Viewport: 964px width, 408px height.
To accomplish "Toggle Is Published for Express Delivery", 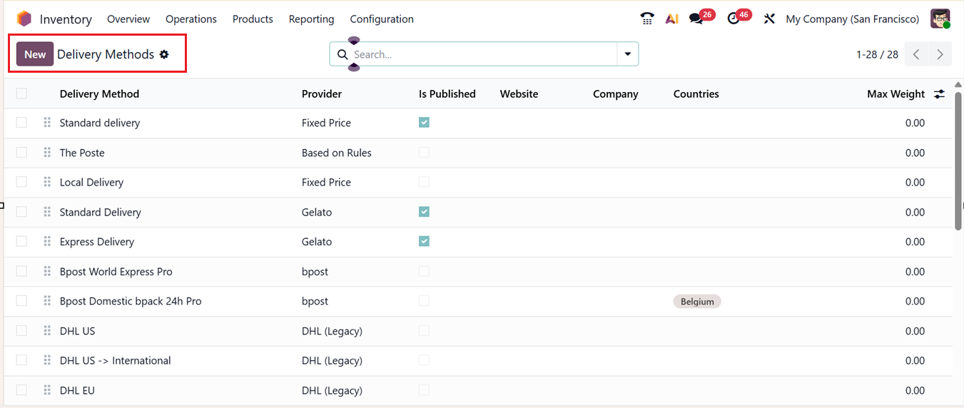I will tap(424, 242).
